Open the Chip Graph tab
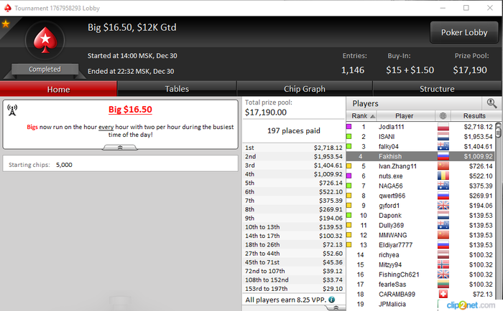 pos(305,89)
